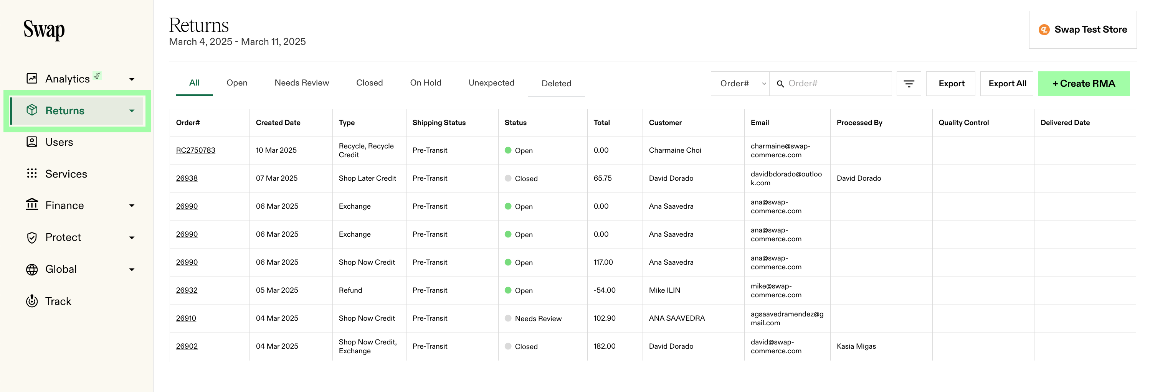Open Finance via the bank icon
This screenshot has height=392, width=1150.
click(x=32, y=205)
